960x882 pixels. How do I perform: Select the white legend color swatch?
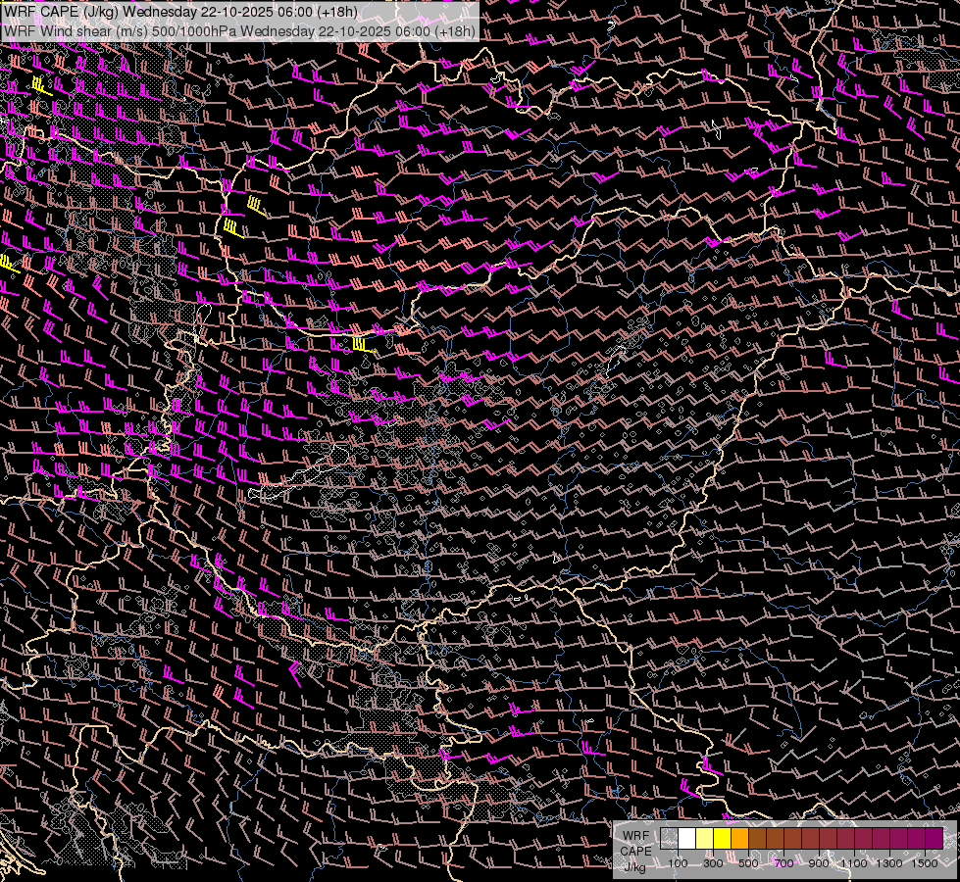pyautogui.click(x=687, y=839)
